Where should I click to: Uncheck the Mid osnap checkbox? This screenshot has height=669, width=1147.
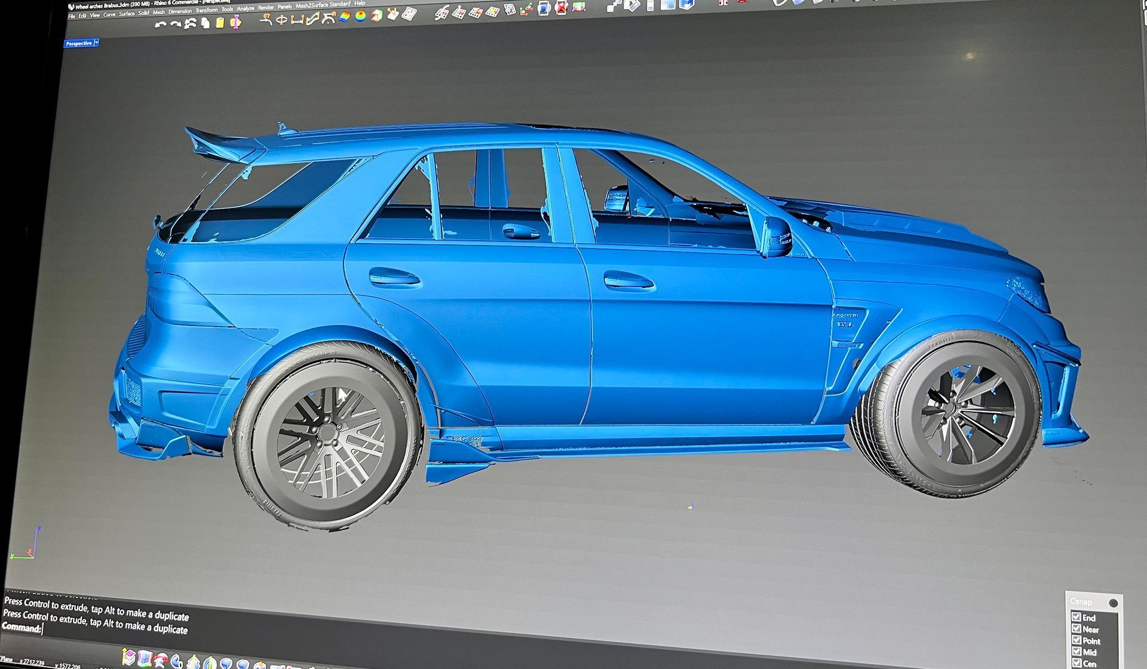pyautogui.click(x=1076, y=651)
